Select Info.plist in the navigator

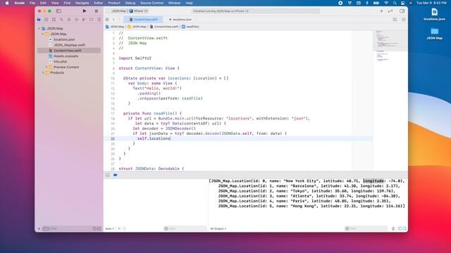click(60, 61)
